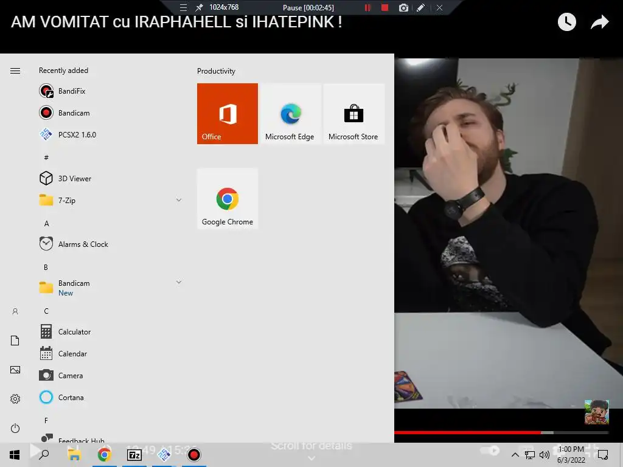This screenshot has height=467, width=623.
Task: Click the Power icon in Start
Action: [15, 428]
